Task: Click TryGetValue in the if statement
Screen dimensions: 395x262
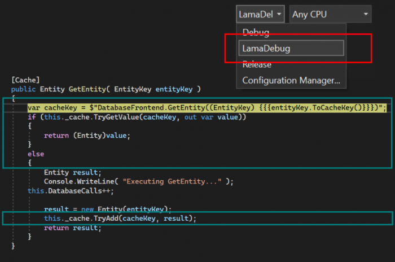Action: [x=116, y=117]
